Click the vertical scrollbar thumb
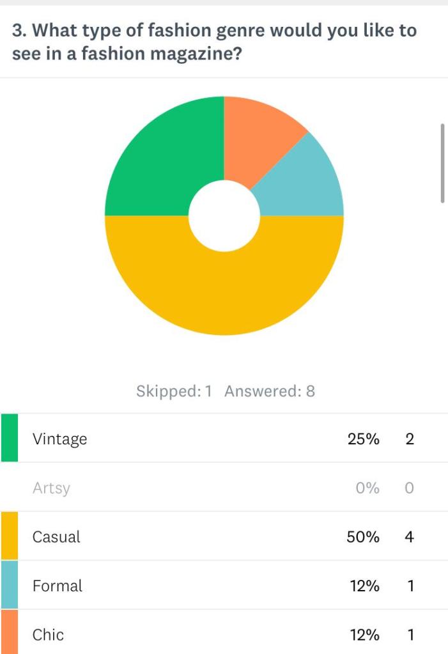 [442, 164]
